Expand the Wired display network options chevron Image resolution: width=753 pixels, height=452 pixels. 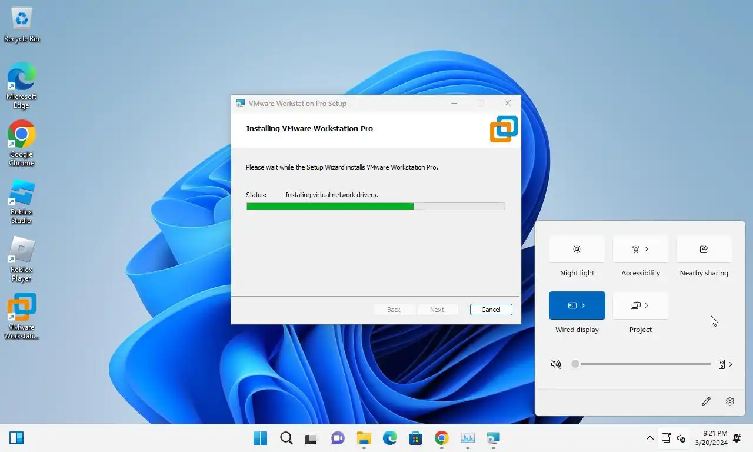click(583, 305)
